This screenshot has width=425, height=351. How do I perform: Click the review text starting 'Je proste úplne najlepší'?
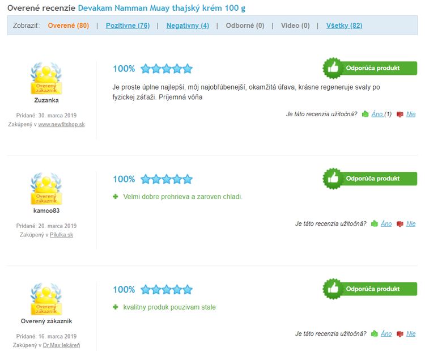click(x=246, y=92)
